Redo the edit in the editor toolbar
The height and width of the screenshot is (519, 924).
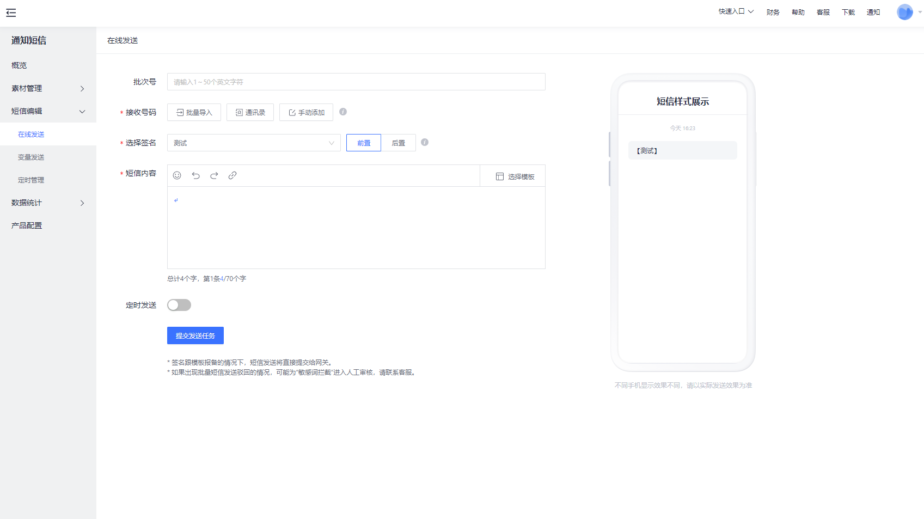(x=214, y=175)
